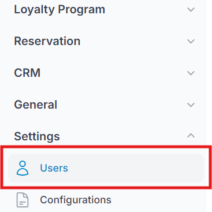Screen dimensions: 212x212
Task: Click the Configurations document icon
Action: [23, 200]
